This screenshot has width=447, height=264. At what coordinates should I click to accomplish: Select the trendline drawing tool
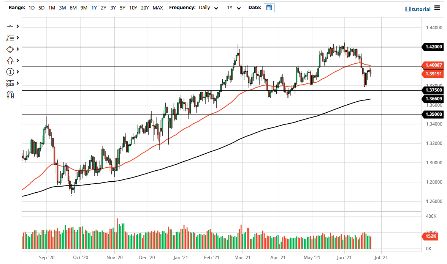(11, 26)
